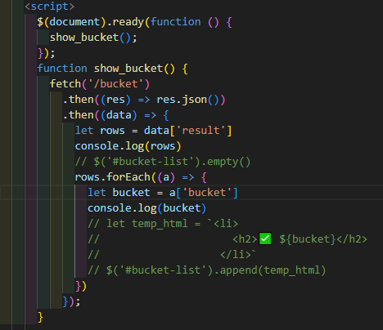The width and height of the screenshot is (383, 330).
Task: Click the closing }); of the ready handler
Action: [46, 53]
